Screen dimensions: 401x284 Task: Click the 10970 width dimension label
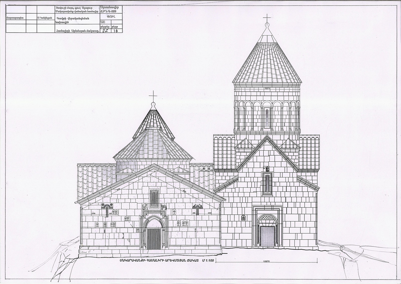(267, 261)
